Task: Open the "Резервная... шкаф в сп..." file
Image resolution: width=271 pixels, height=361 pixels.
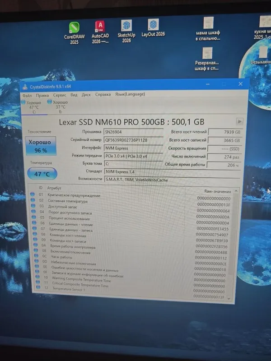Action: pyautogui.click(x=207, y=59)
